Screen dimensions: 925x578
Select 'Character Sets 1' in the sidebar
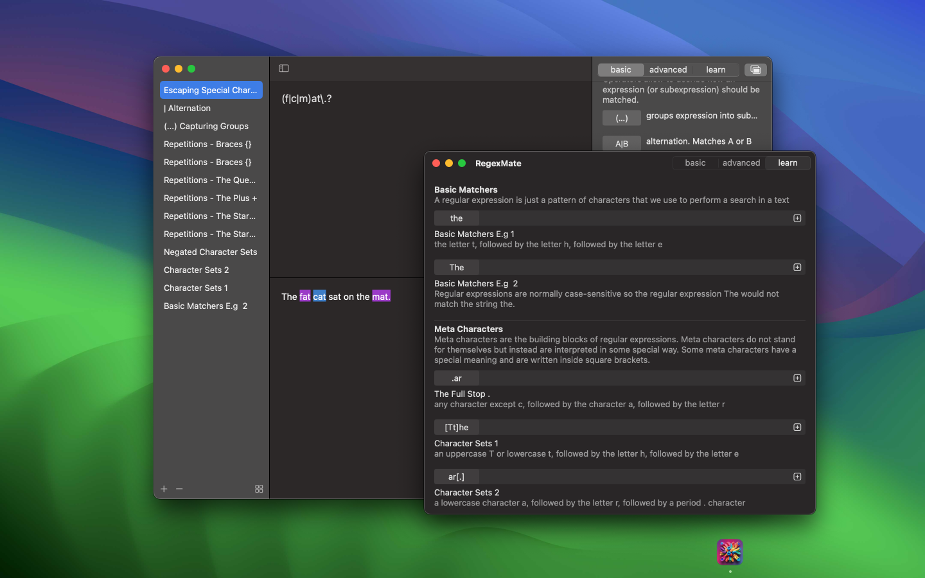click(211, 288)
